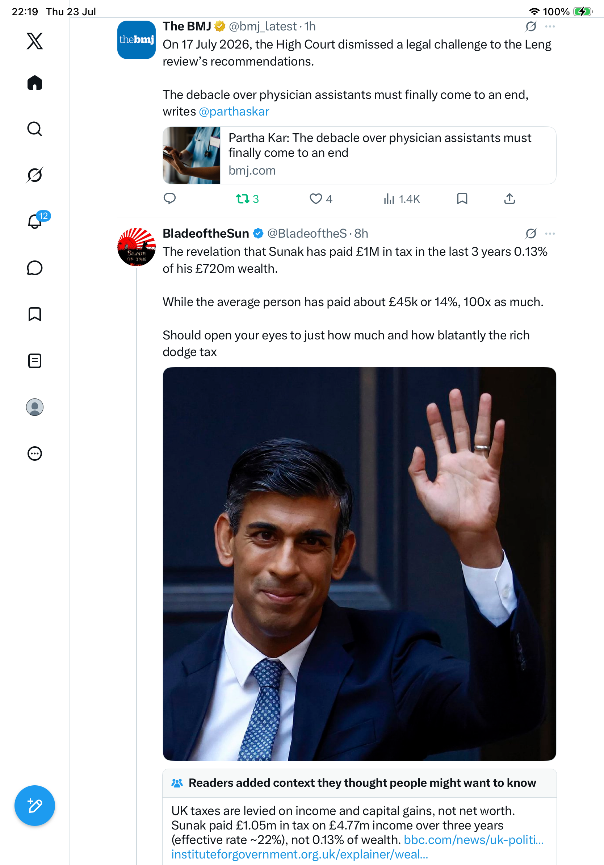Open Messages chat bubble in sidebar
604x865 pixels.
[x=35, y=268]
